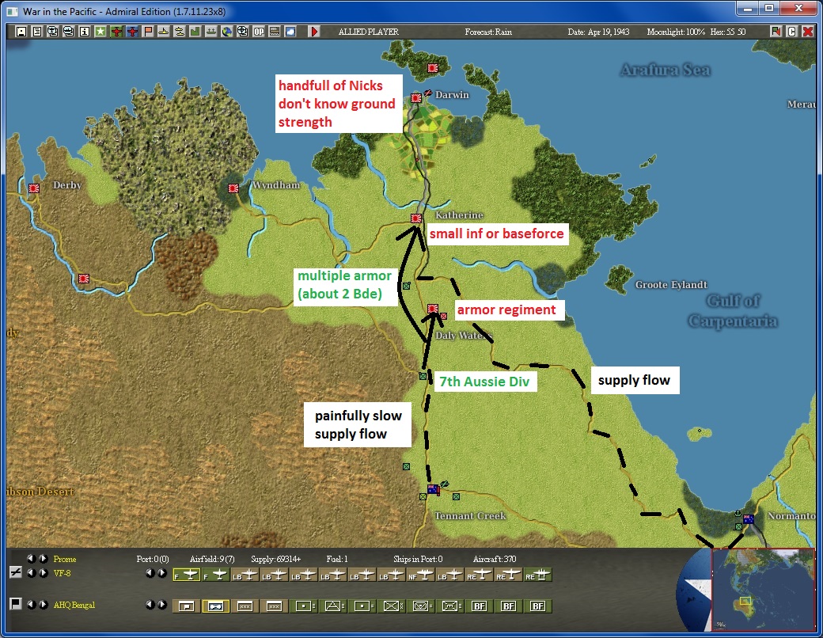The width and height of the screenshot is (823, 638).
Task: Step to next land unit after AHQ Bengal
Action: point(44,605)
